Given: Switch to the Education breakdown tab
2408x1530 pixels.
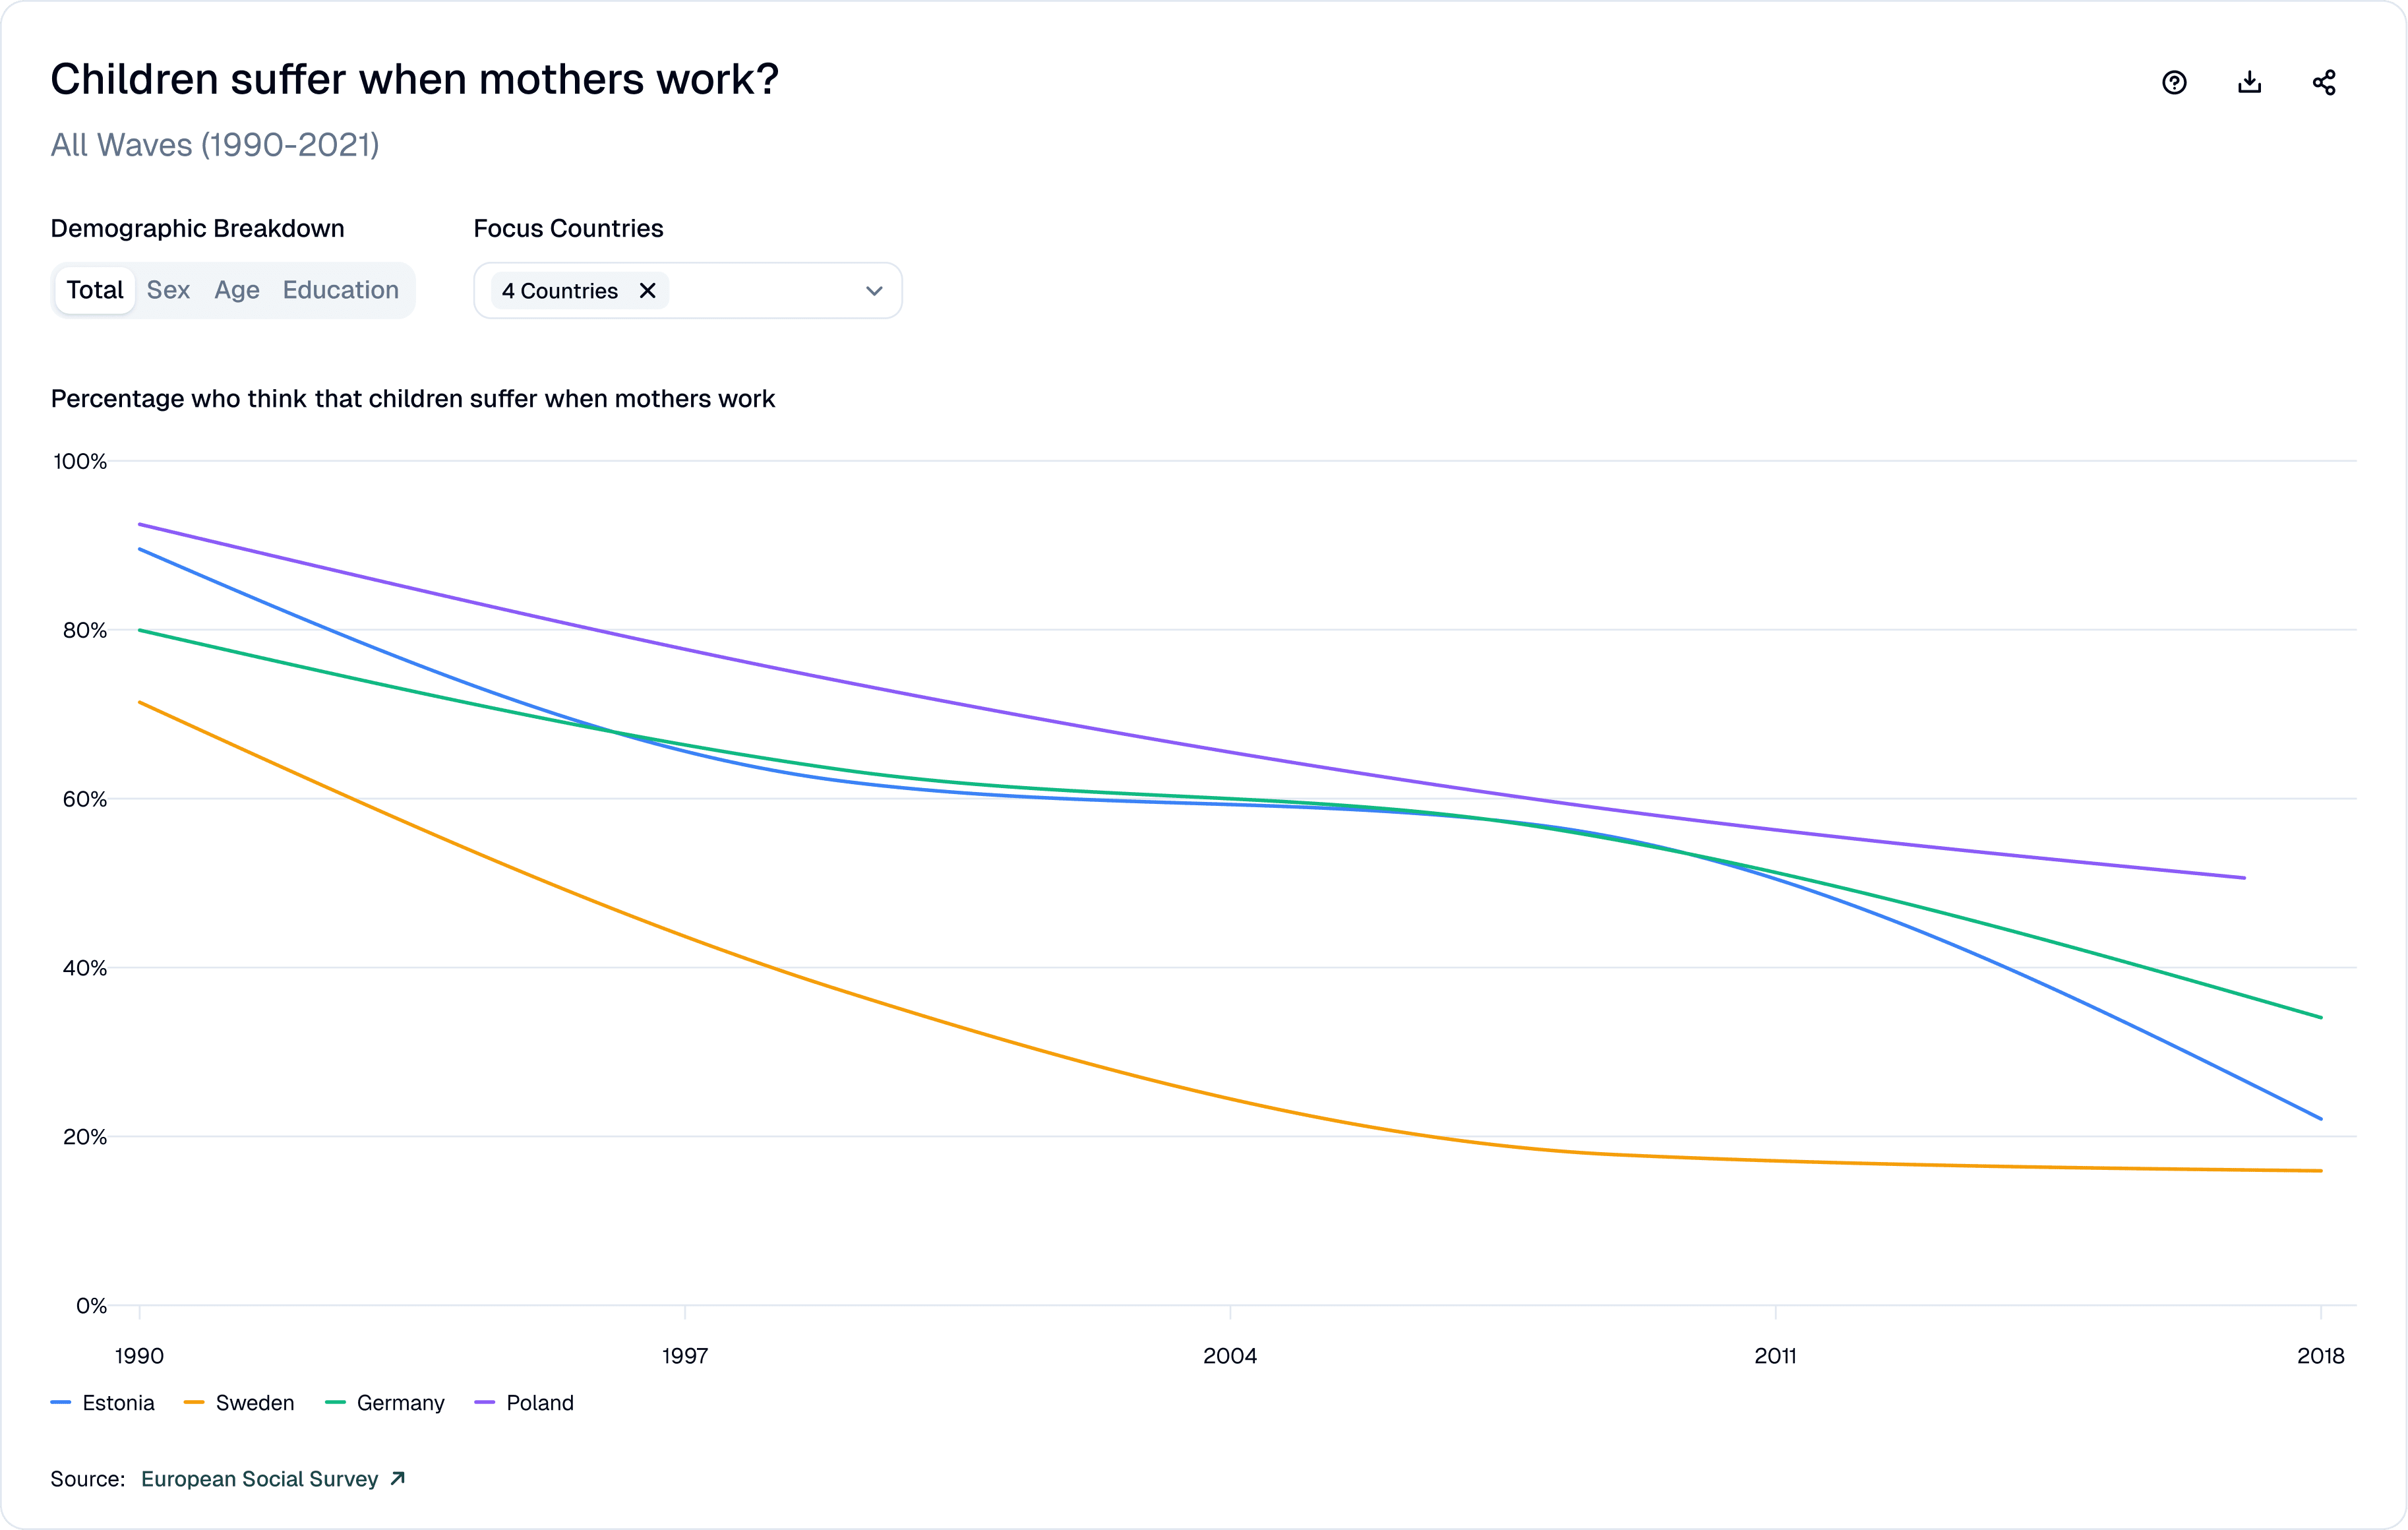Looking at the screenshot, I should (x=341, y=290).
